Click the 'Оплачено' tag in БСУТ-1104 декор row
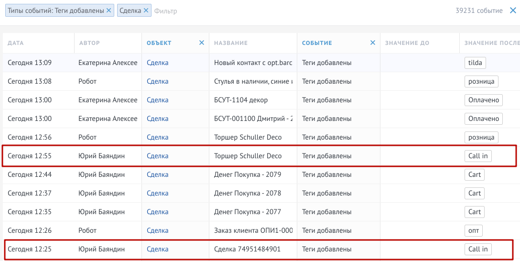520x261 pixels. point(484,100)
